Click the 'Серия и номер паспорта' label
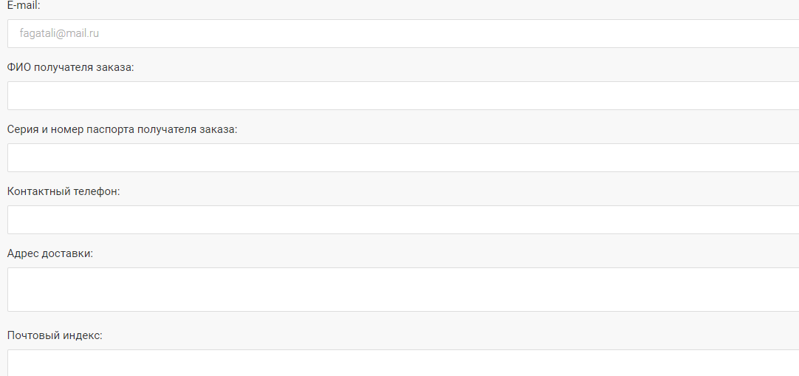The height and width of the screenshot is (376, 799). [123, 129]
